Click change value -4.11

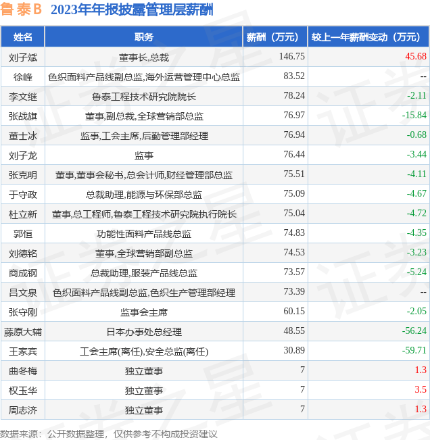pos(416,174)
